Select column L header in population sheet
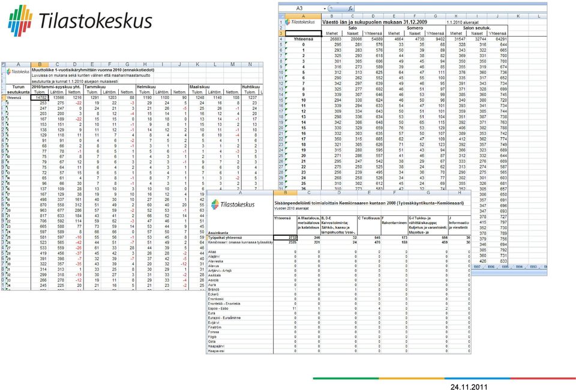The height and width of the screenshot is (390, 576). coord(539,16)
